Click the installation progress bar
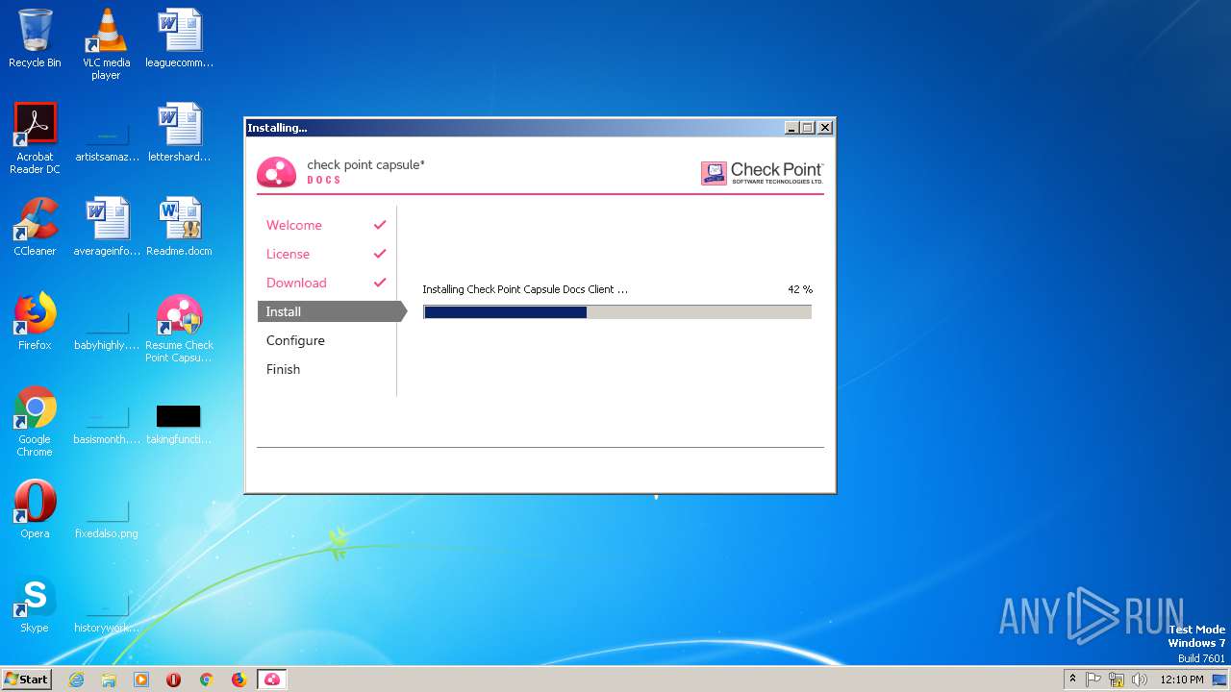Viewport: 1231px width, 692px height. [x=617, y=311]
